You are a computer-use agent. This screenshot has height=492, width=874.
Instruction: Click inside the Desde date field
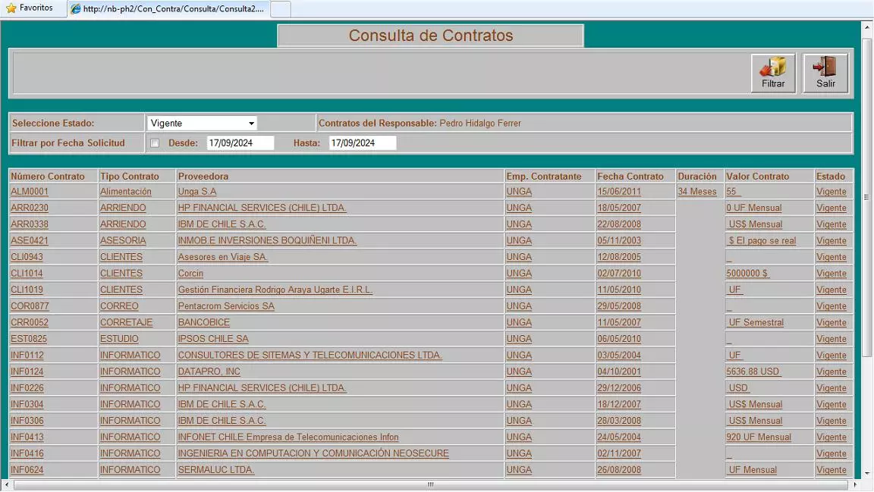click(x=240, y=143)
